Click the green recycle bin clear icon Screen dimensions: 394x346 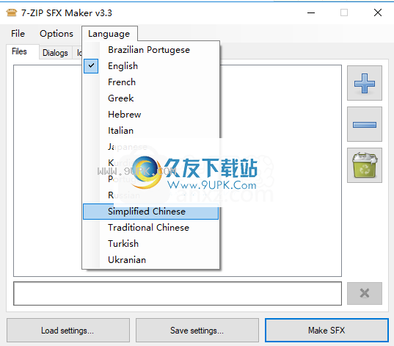pos(365,165)
